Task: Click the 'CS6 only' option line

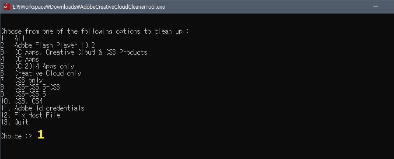Action: [21, 80]
